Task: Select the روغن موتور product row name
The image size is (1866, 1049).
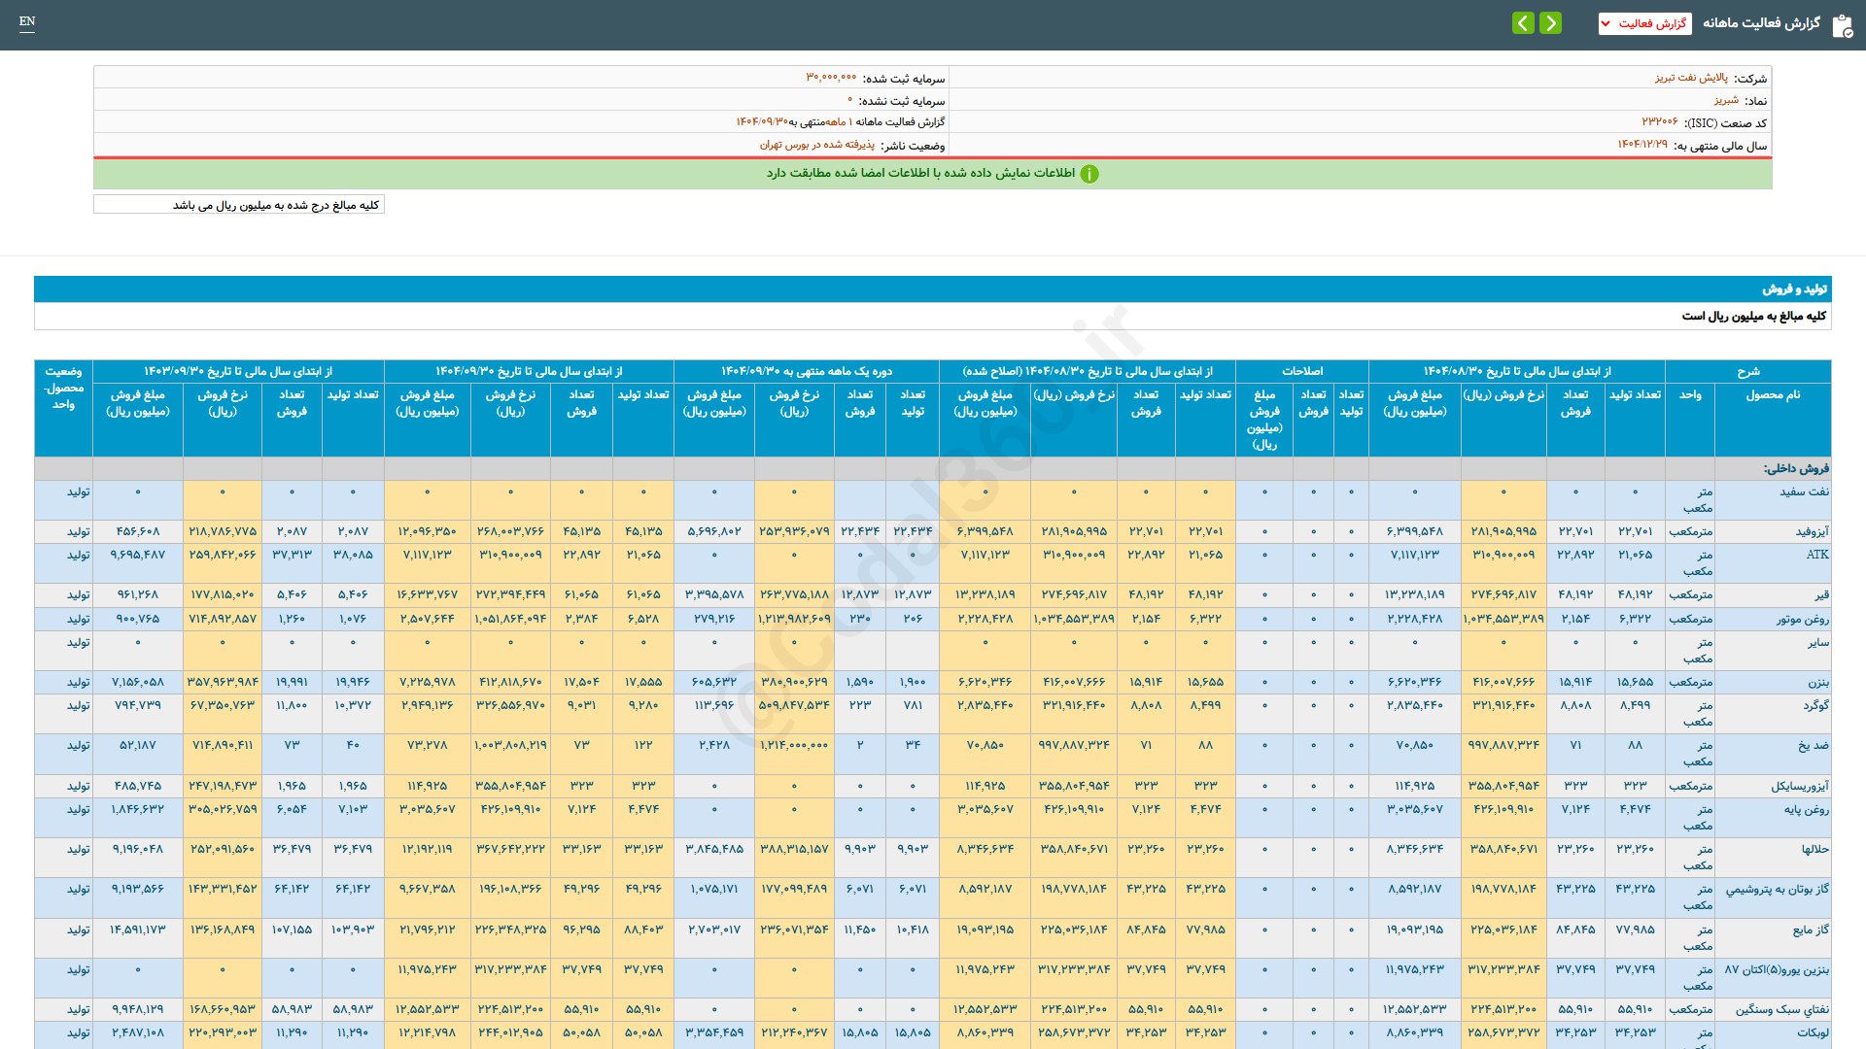Action: [x=1802, y=619]
